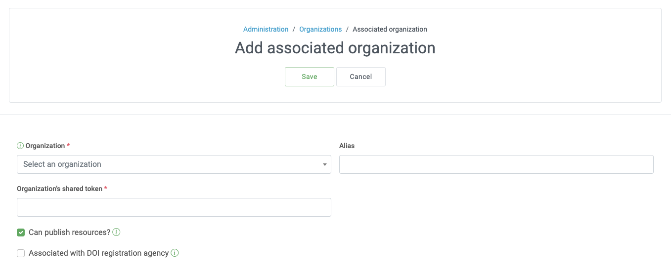Click the Organization's shared token input
The height and width of the screenshot is (272, 671).
coord(174,207)
